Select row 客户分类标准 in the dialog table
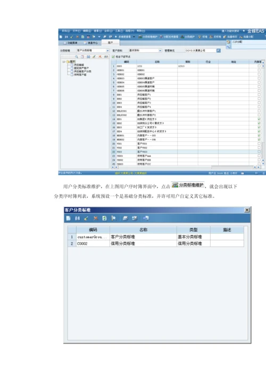This screenshot has width=266, height=376. pos(156,237)
